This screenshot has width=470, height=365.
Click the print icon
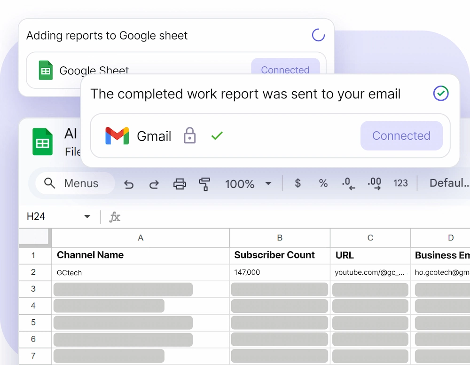[x=180, y=184]
